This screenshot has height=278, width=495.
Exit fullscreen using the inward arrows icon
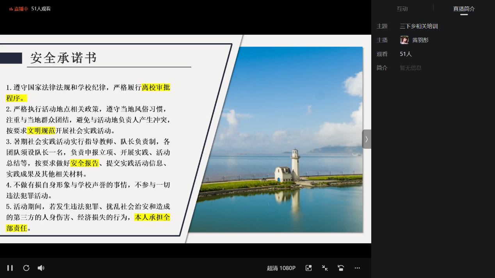(x=325, y=268)
